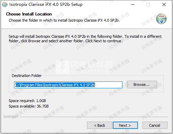Click the instruction paragraph mentioning Browse
The width and height of the screenshot is (173, 134).
tap(85, 38)
